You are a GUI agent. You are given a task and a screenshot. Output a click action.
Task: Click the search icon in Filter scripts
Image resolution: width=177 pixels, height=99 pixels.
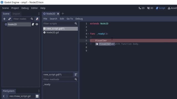click(76, 24)
